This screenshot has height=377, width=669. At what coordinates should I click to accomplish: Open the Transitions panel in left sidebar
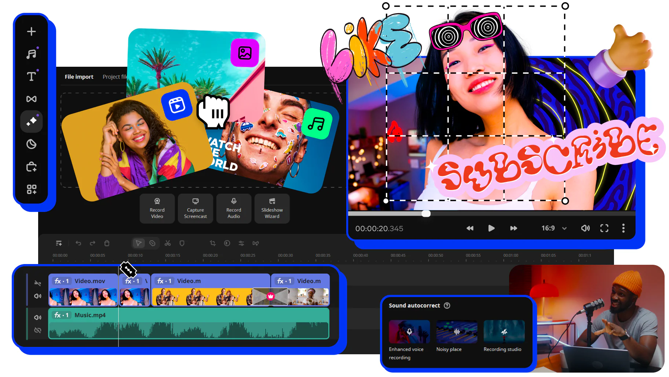[x=32, y=99]
